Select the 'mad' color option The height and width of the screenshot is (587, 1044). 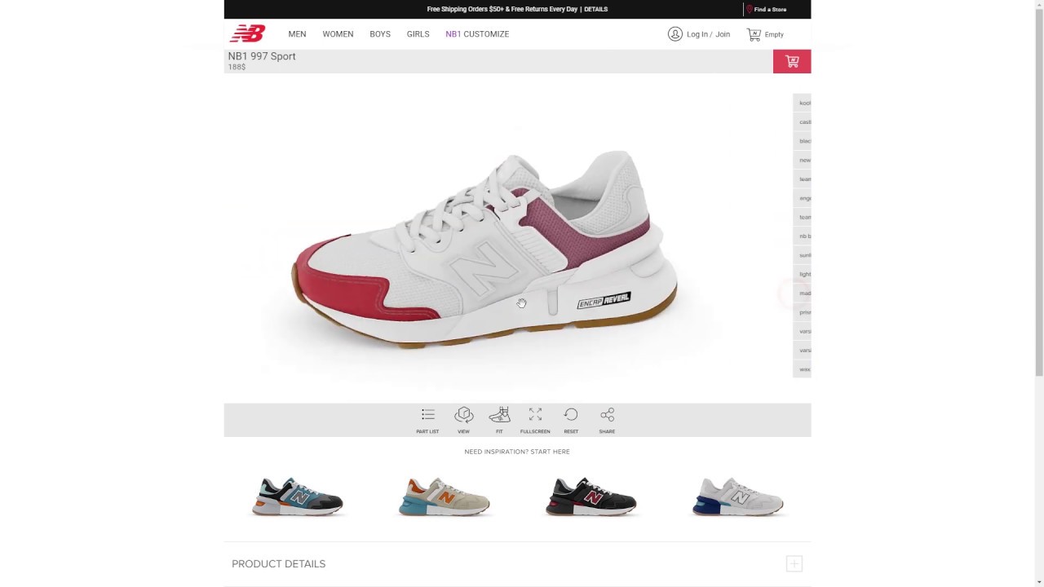[x=803, y=293]
